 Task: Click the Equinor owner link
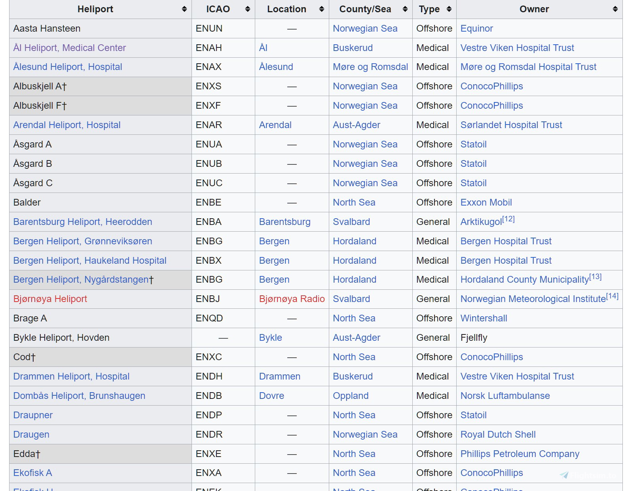tap(477, 28)
